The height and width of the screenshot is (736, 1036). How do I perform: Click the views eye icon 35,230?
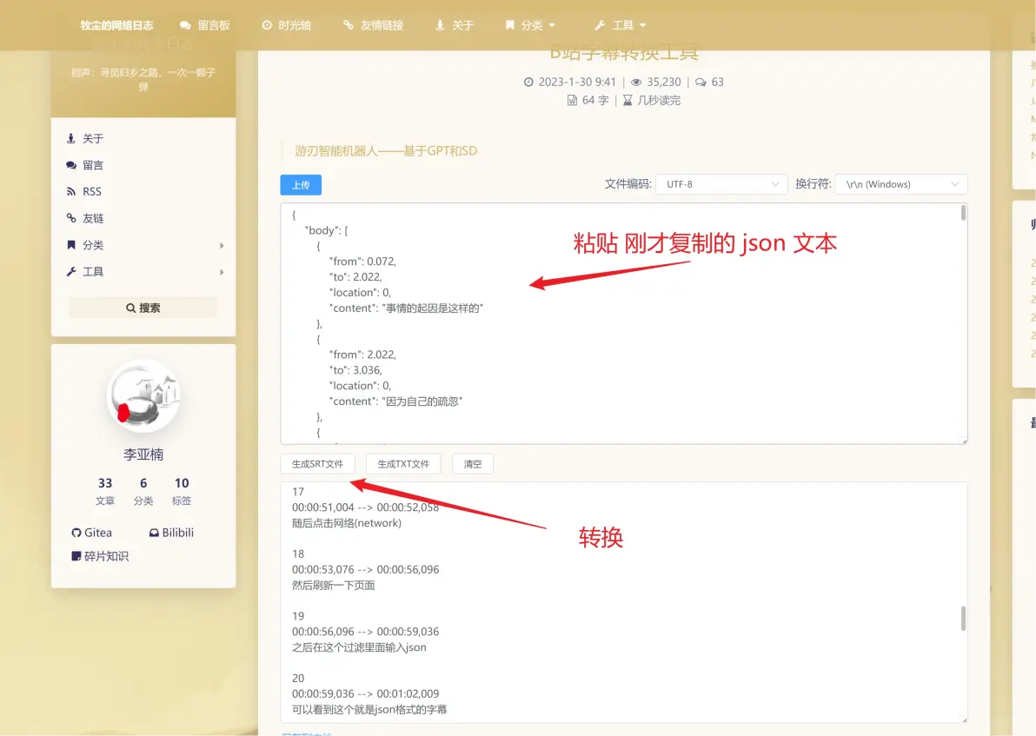coord(636,82)
